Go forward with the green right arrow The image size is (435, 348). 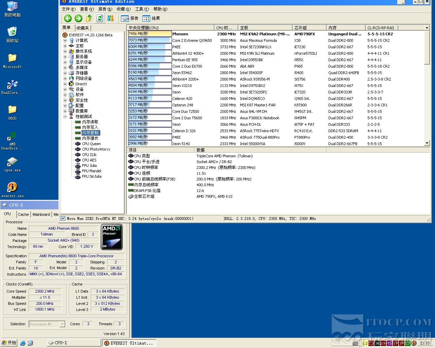79,18
